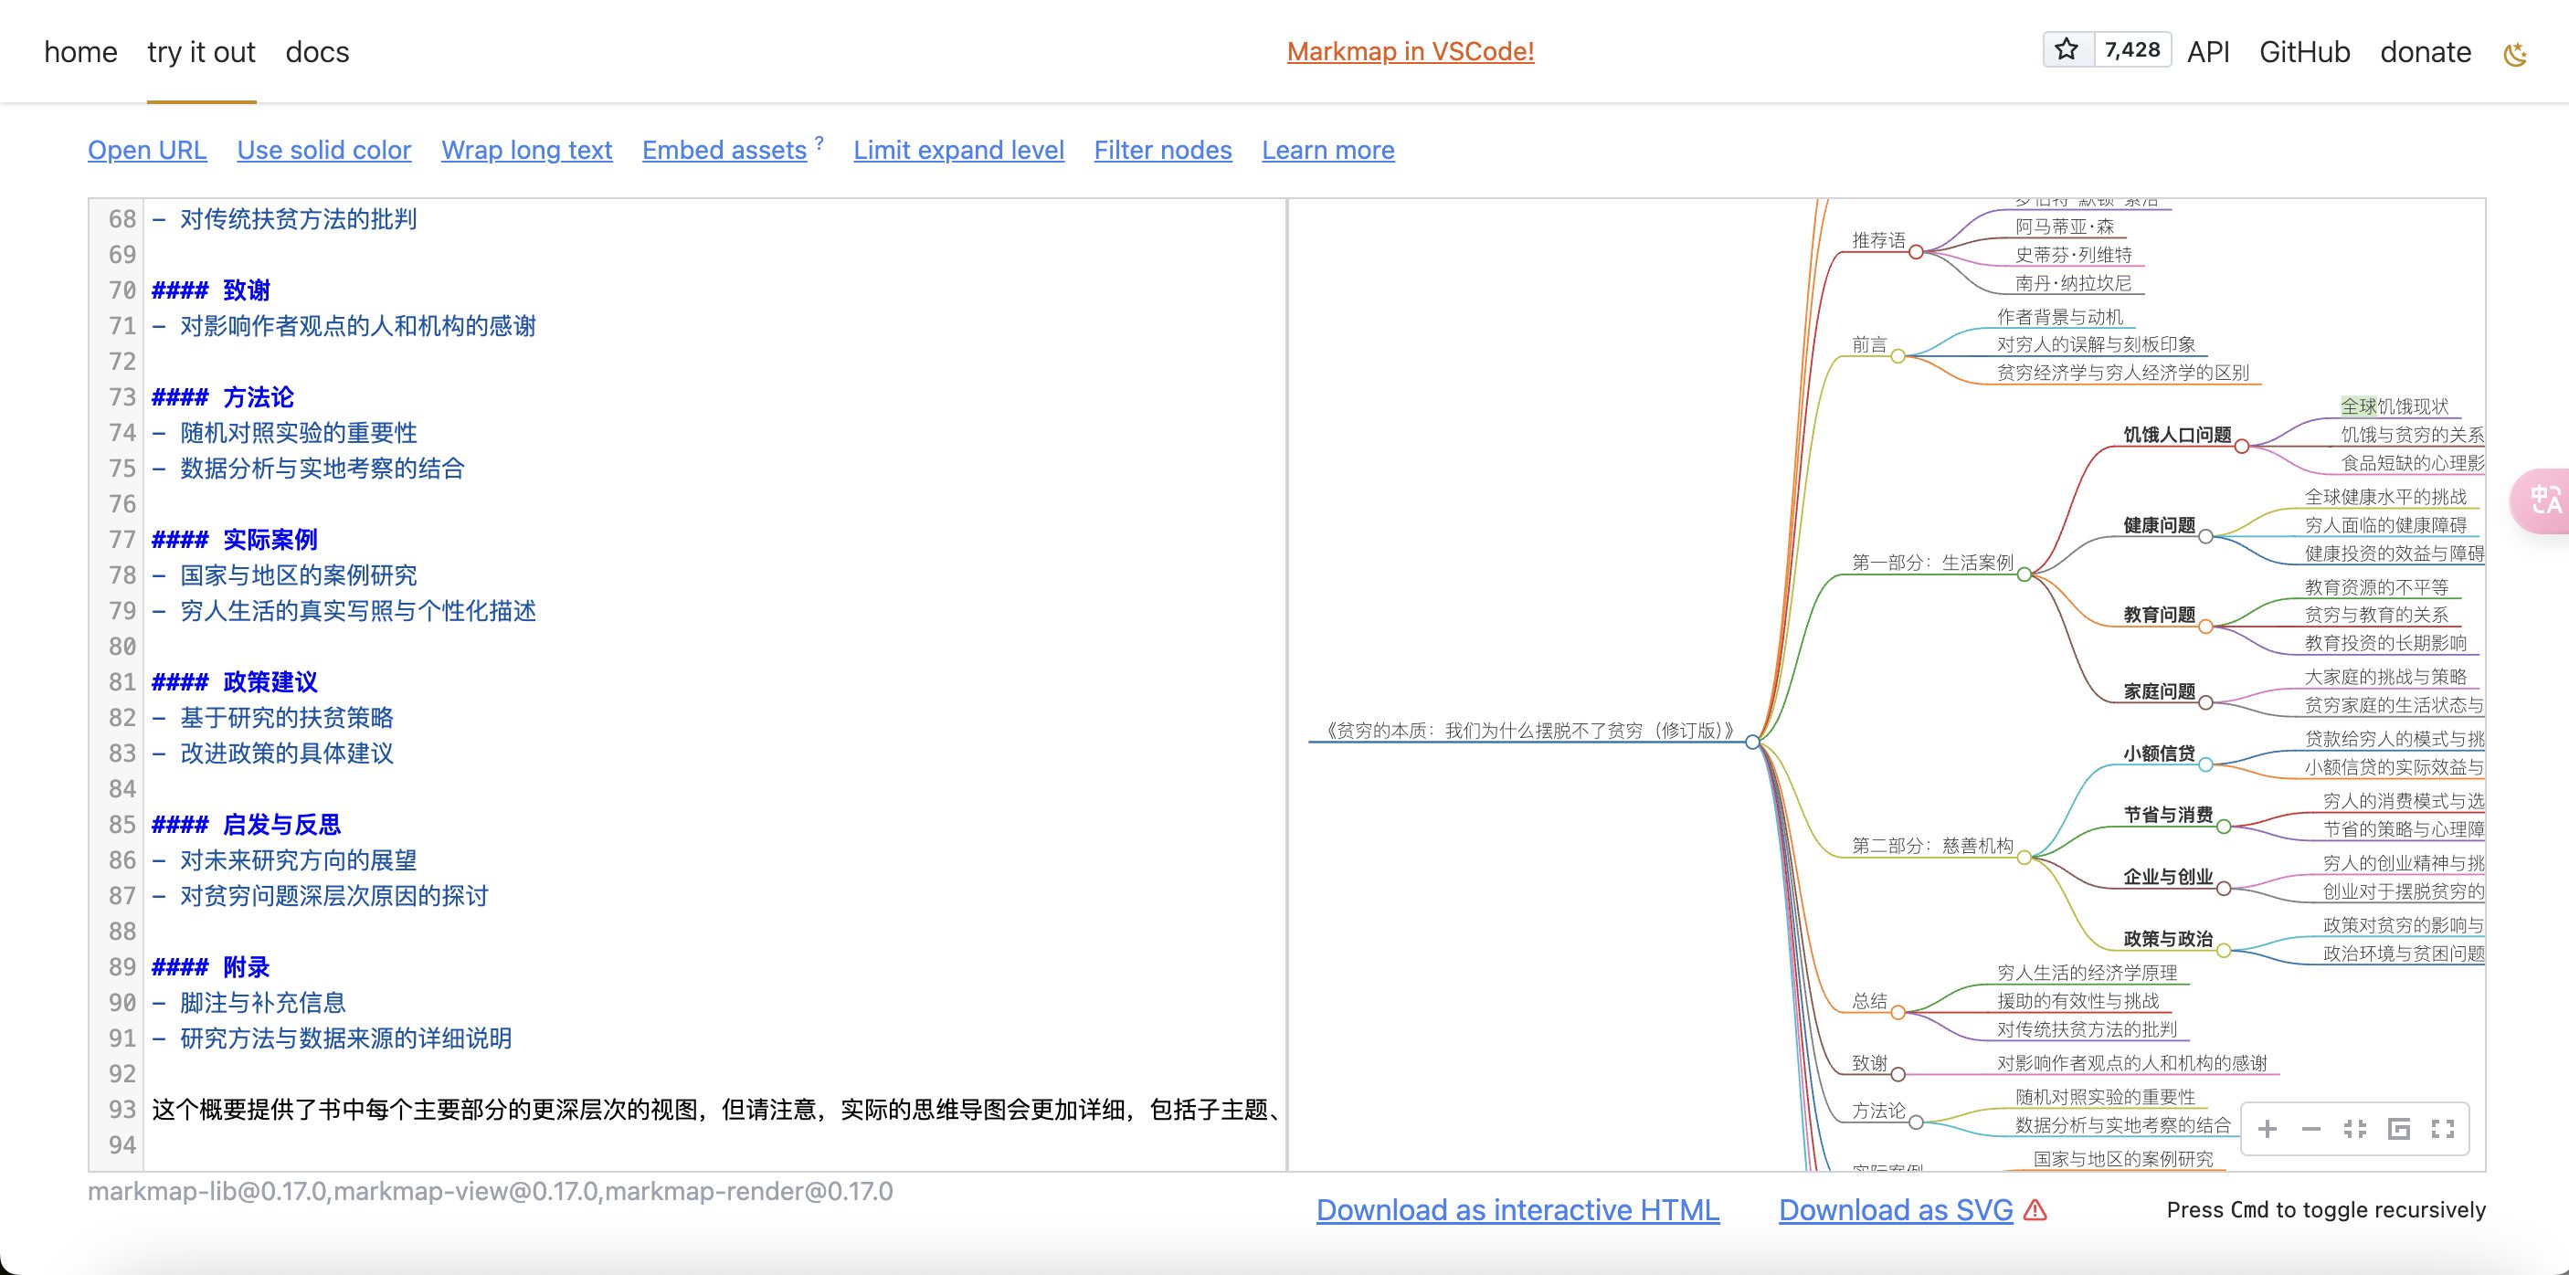The width and height of the screenshot is (2569, 1275).
Task: Click the zoom out minus icon
Action: pyautogui.click(x=2310, y=1129)
